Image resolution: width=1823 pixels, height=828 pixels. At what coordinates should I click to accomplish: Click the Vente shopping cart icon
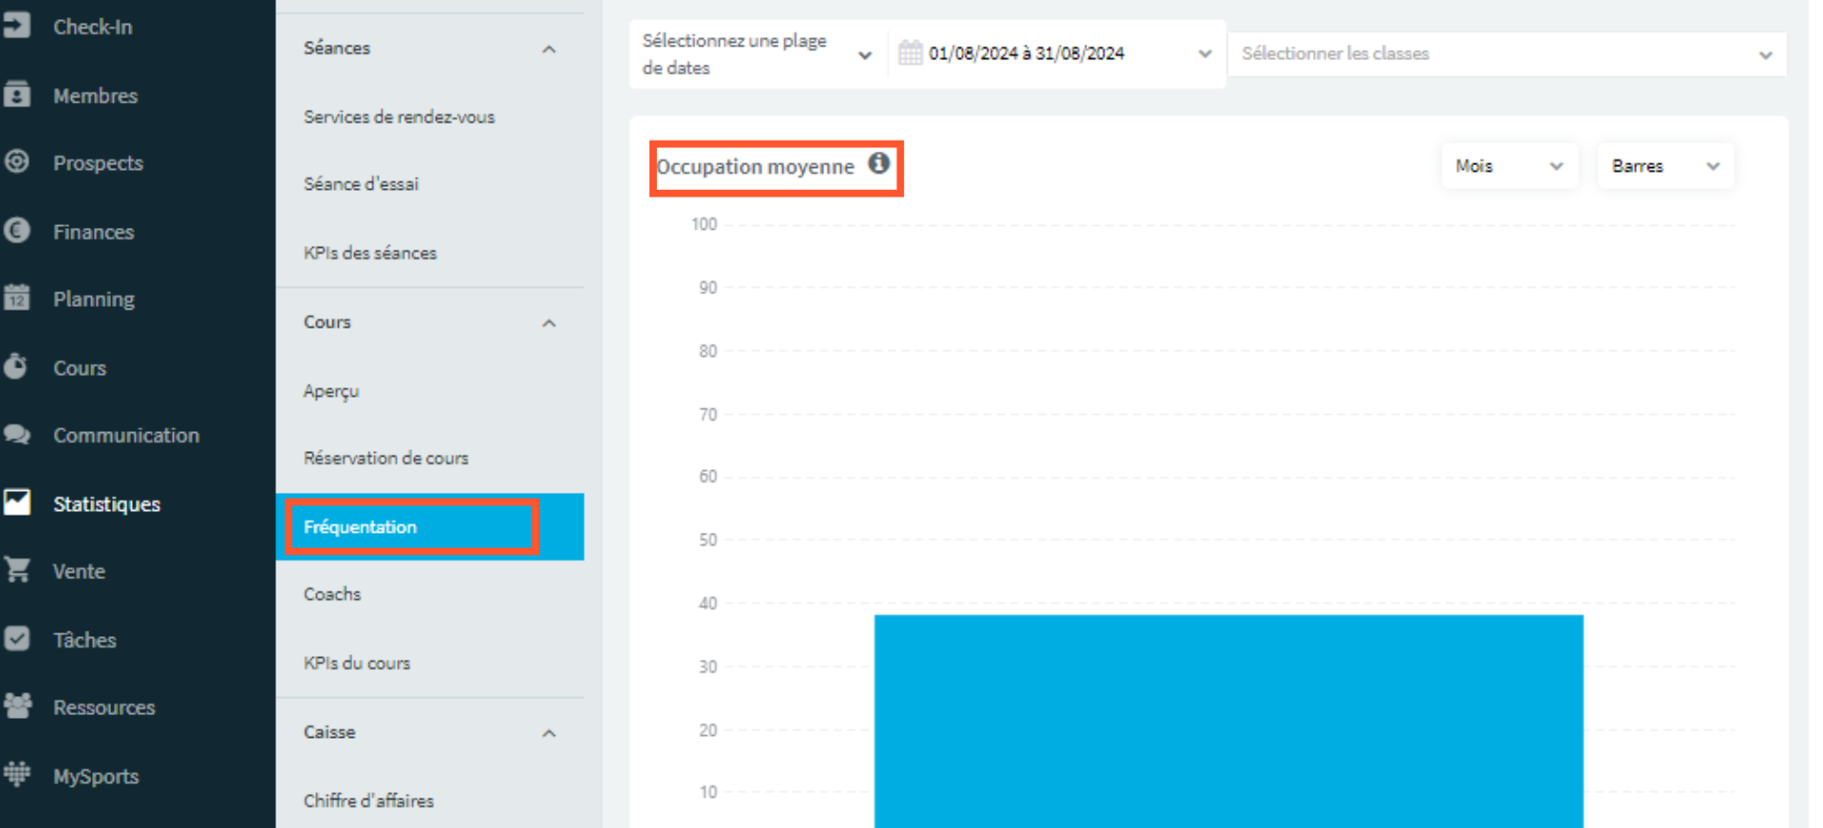(16, 570)
